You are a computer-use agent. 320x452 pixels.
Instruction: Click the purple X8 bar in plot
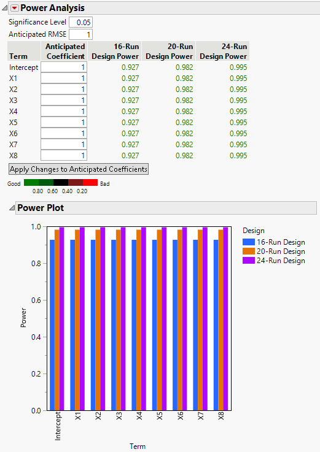(x=225, y=318)
